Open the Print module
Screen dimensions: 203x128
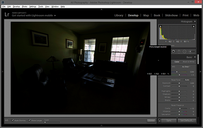click(185, 15)
